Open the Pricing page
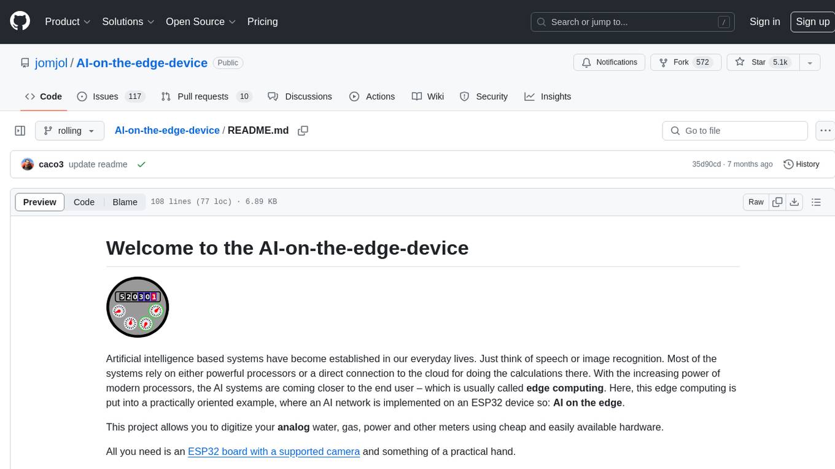 point(262,21)
